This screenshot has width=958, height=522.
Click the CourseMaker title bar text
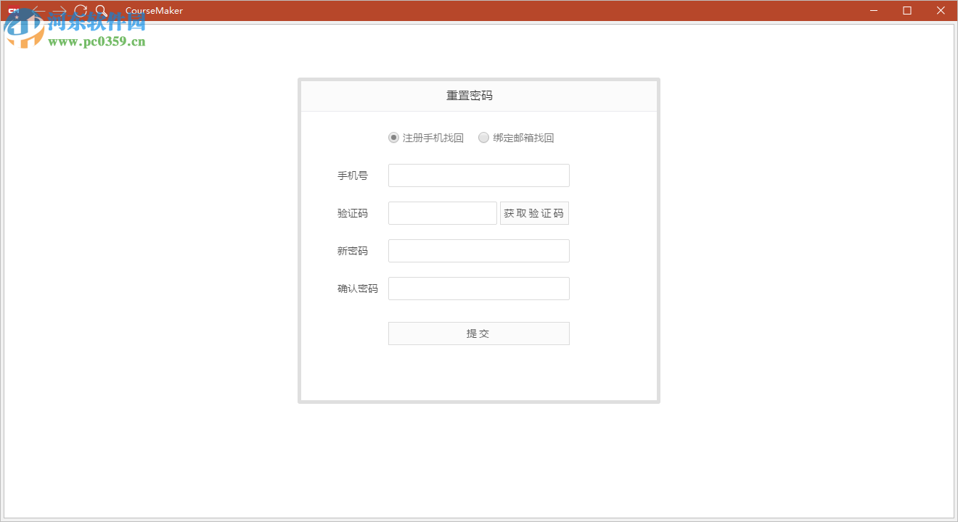153,10
